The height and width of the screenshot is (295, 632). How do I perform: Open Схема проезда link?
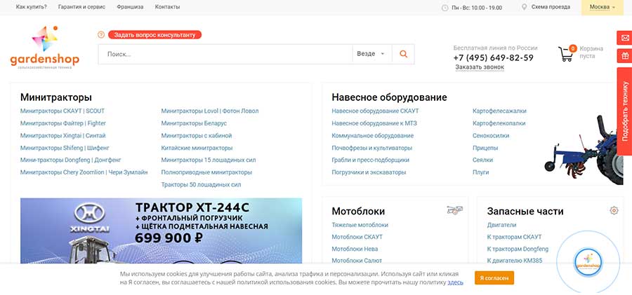click(551, 7)
